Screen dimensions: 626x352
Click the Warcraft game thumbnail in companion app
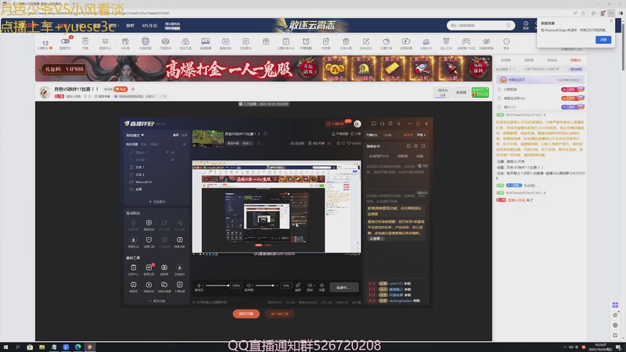click(x=207, y=138)
